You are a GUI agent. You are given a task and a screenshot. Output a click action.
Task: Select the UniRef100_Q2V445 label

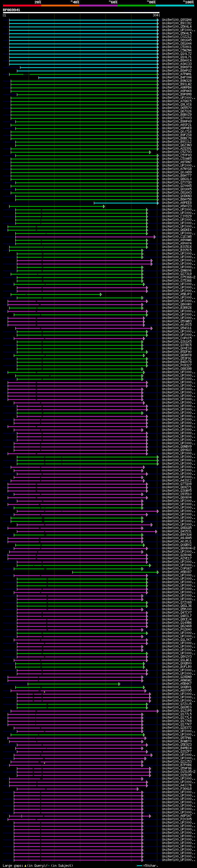177,186
